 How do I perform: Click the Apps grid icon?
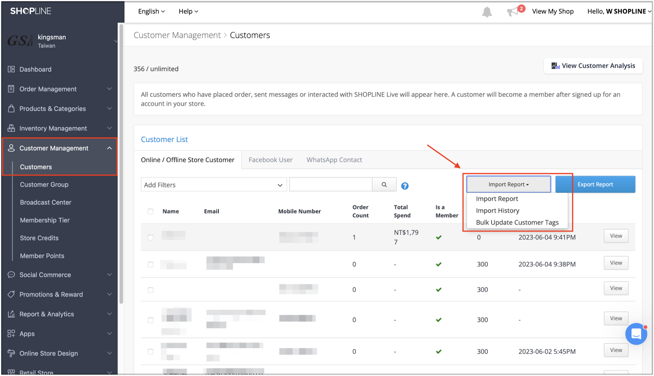point(11,333)
